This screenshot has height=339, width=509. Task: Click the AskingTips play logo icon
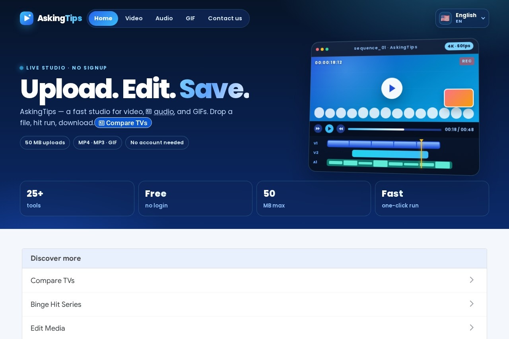point(27,18)
